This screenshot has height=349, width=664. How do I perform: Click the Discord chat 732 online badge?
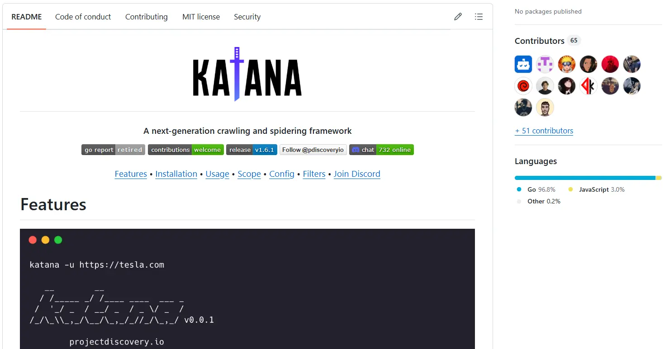coord(381,150)
